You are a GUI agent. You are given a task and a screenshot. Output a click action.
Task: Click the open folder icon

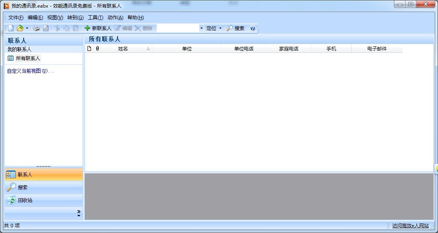pyautogui.click(x=20, y=28)
